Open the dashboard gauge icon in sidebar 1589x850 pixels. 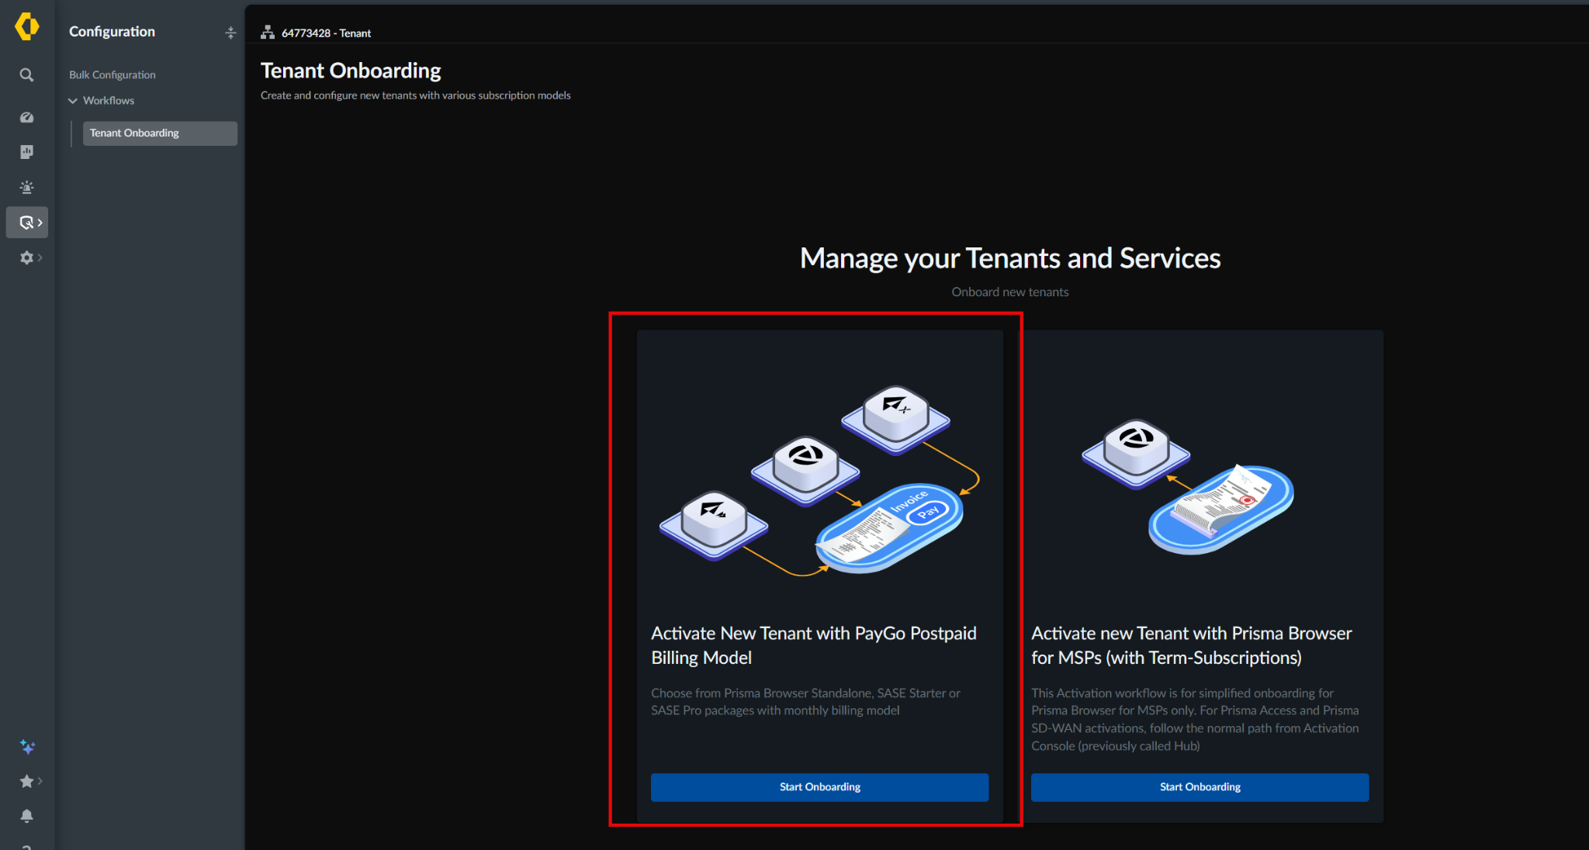click(26, 117)
